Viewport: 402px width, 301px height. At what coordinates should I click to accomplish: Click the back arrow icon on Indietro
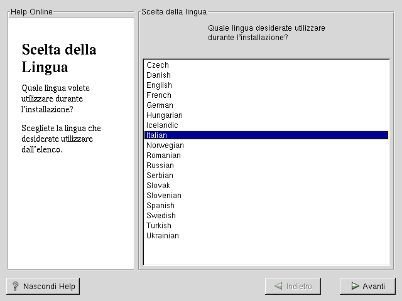[278, 287]
